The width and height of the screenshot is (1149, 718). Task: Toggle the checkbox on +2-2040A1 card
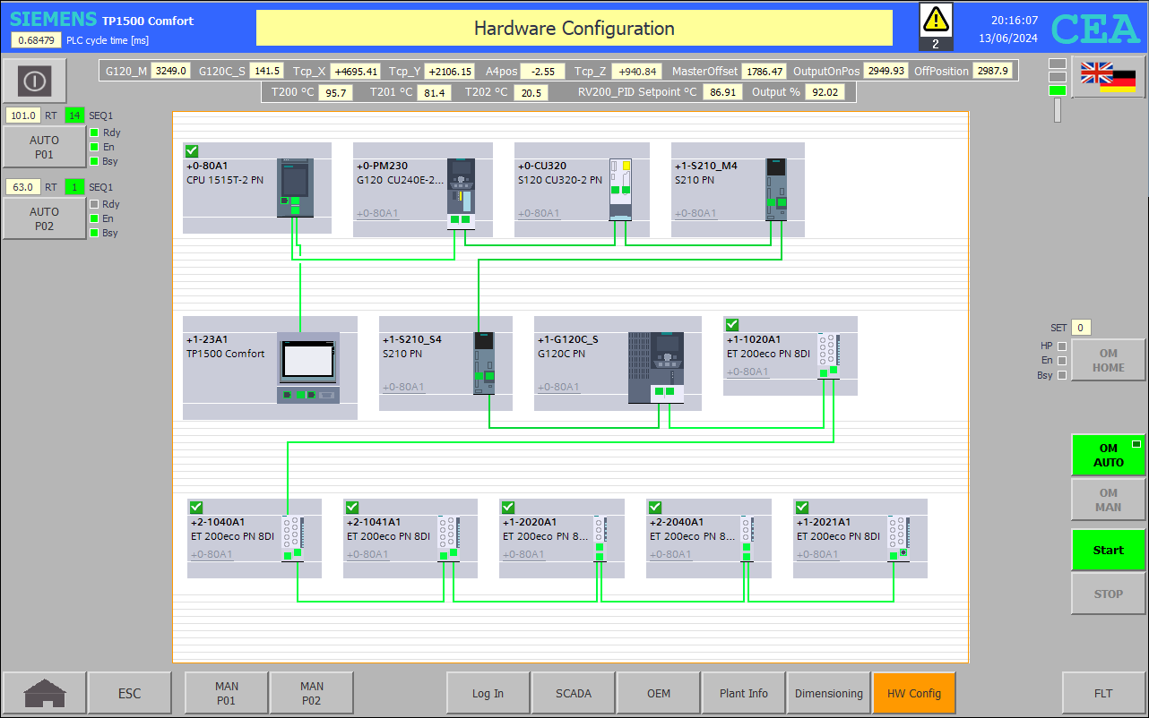[655, 508]
